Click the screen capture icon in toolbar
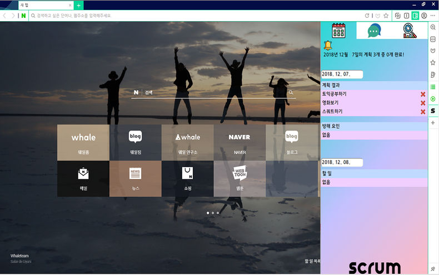439x275 pixels. (x=397, y=16)
